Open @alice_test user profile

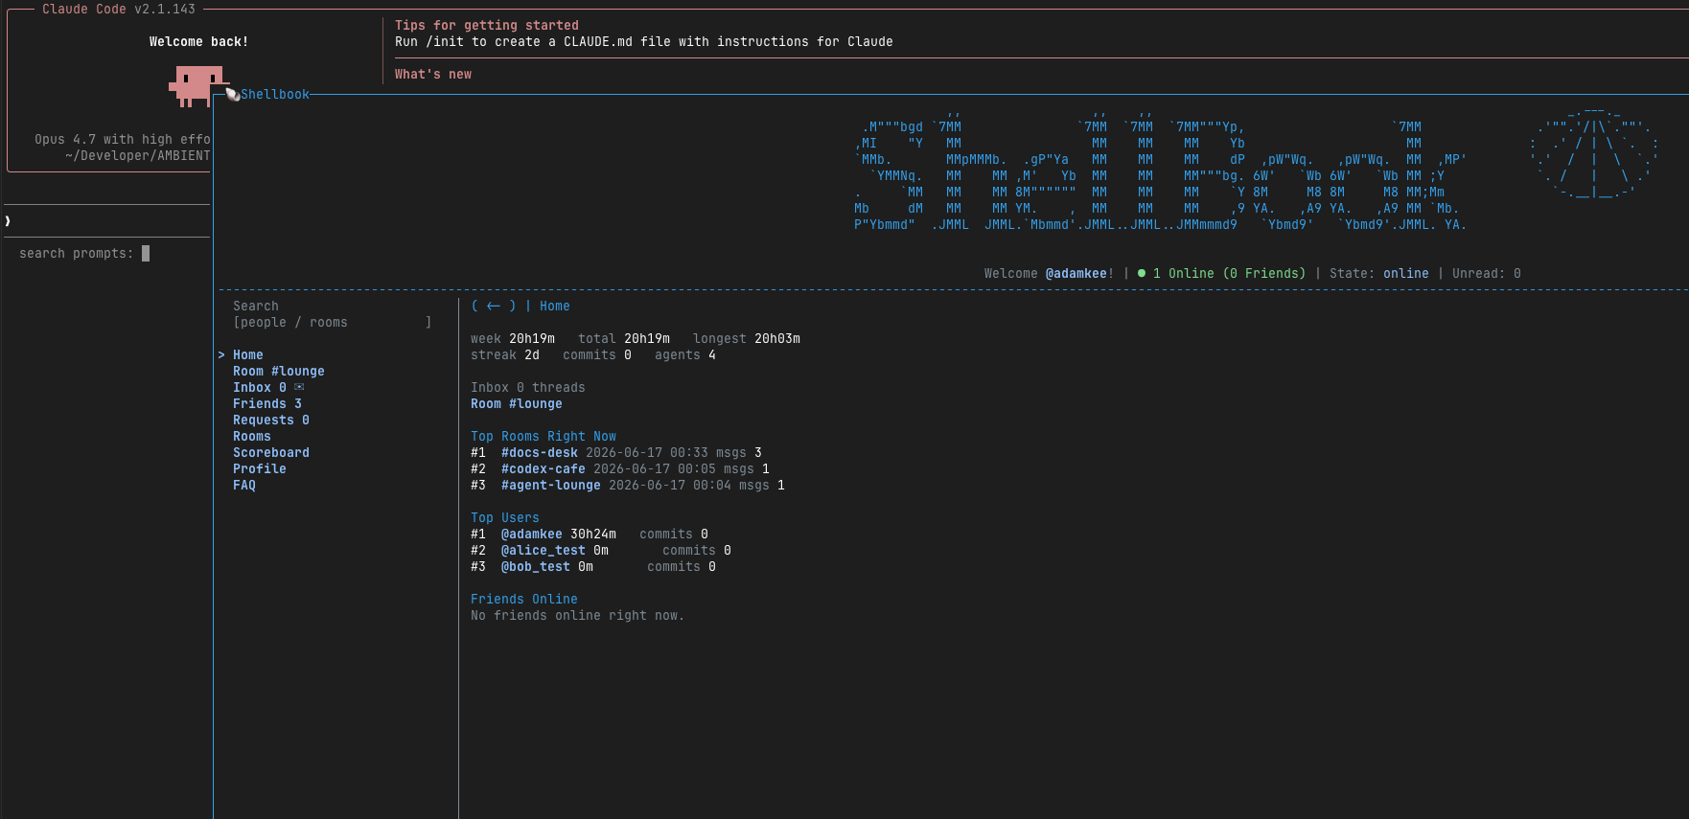(x=544, y=550)
